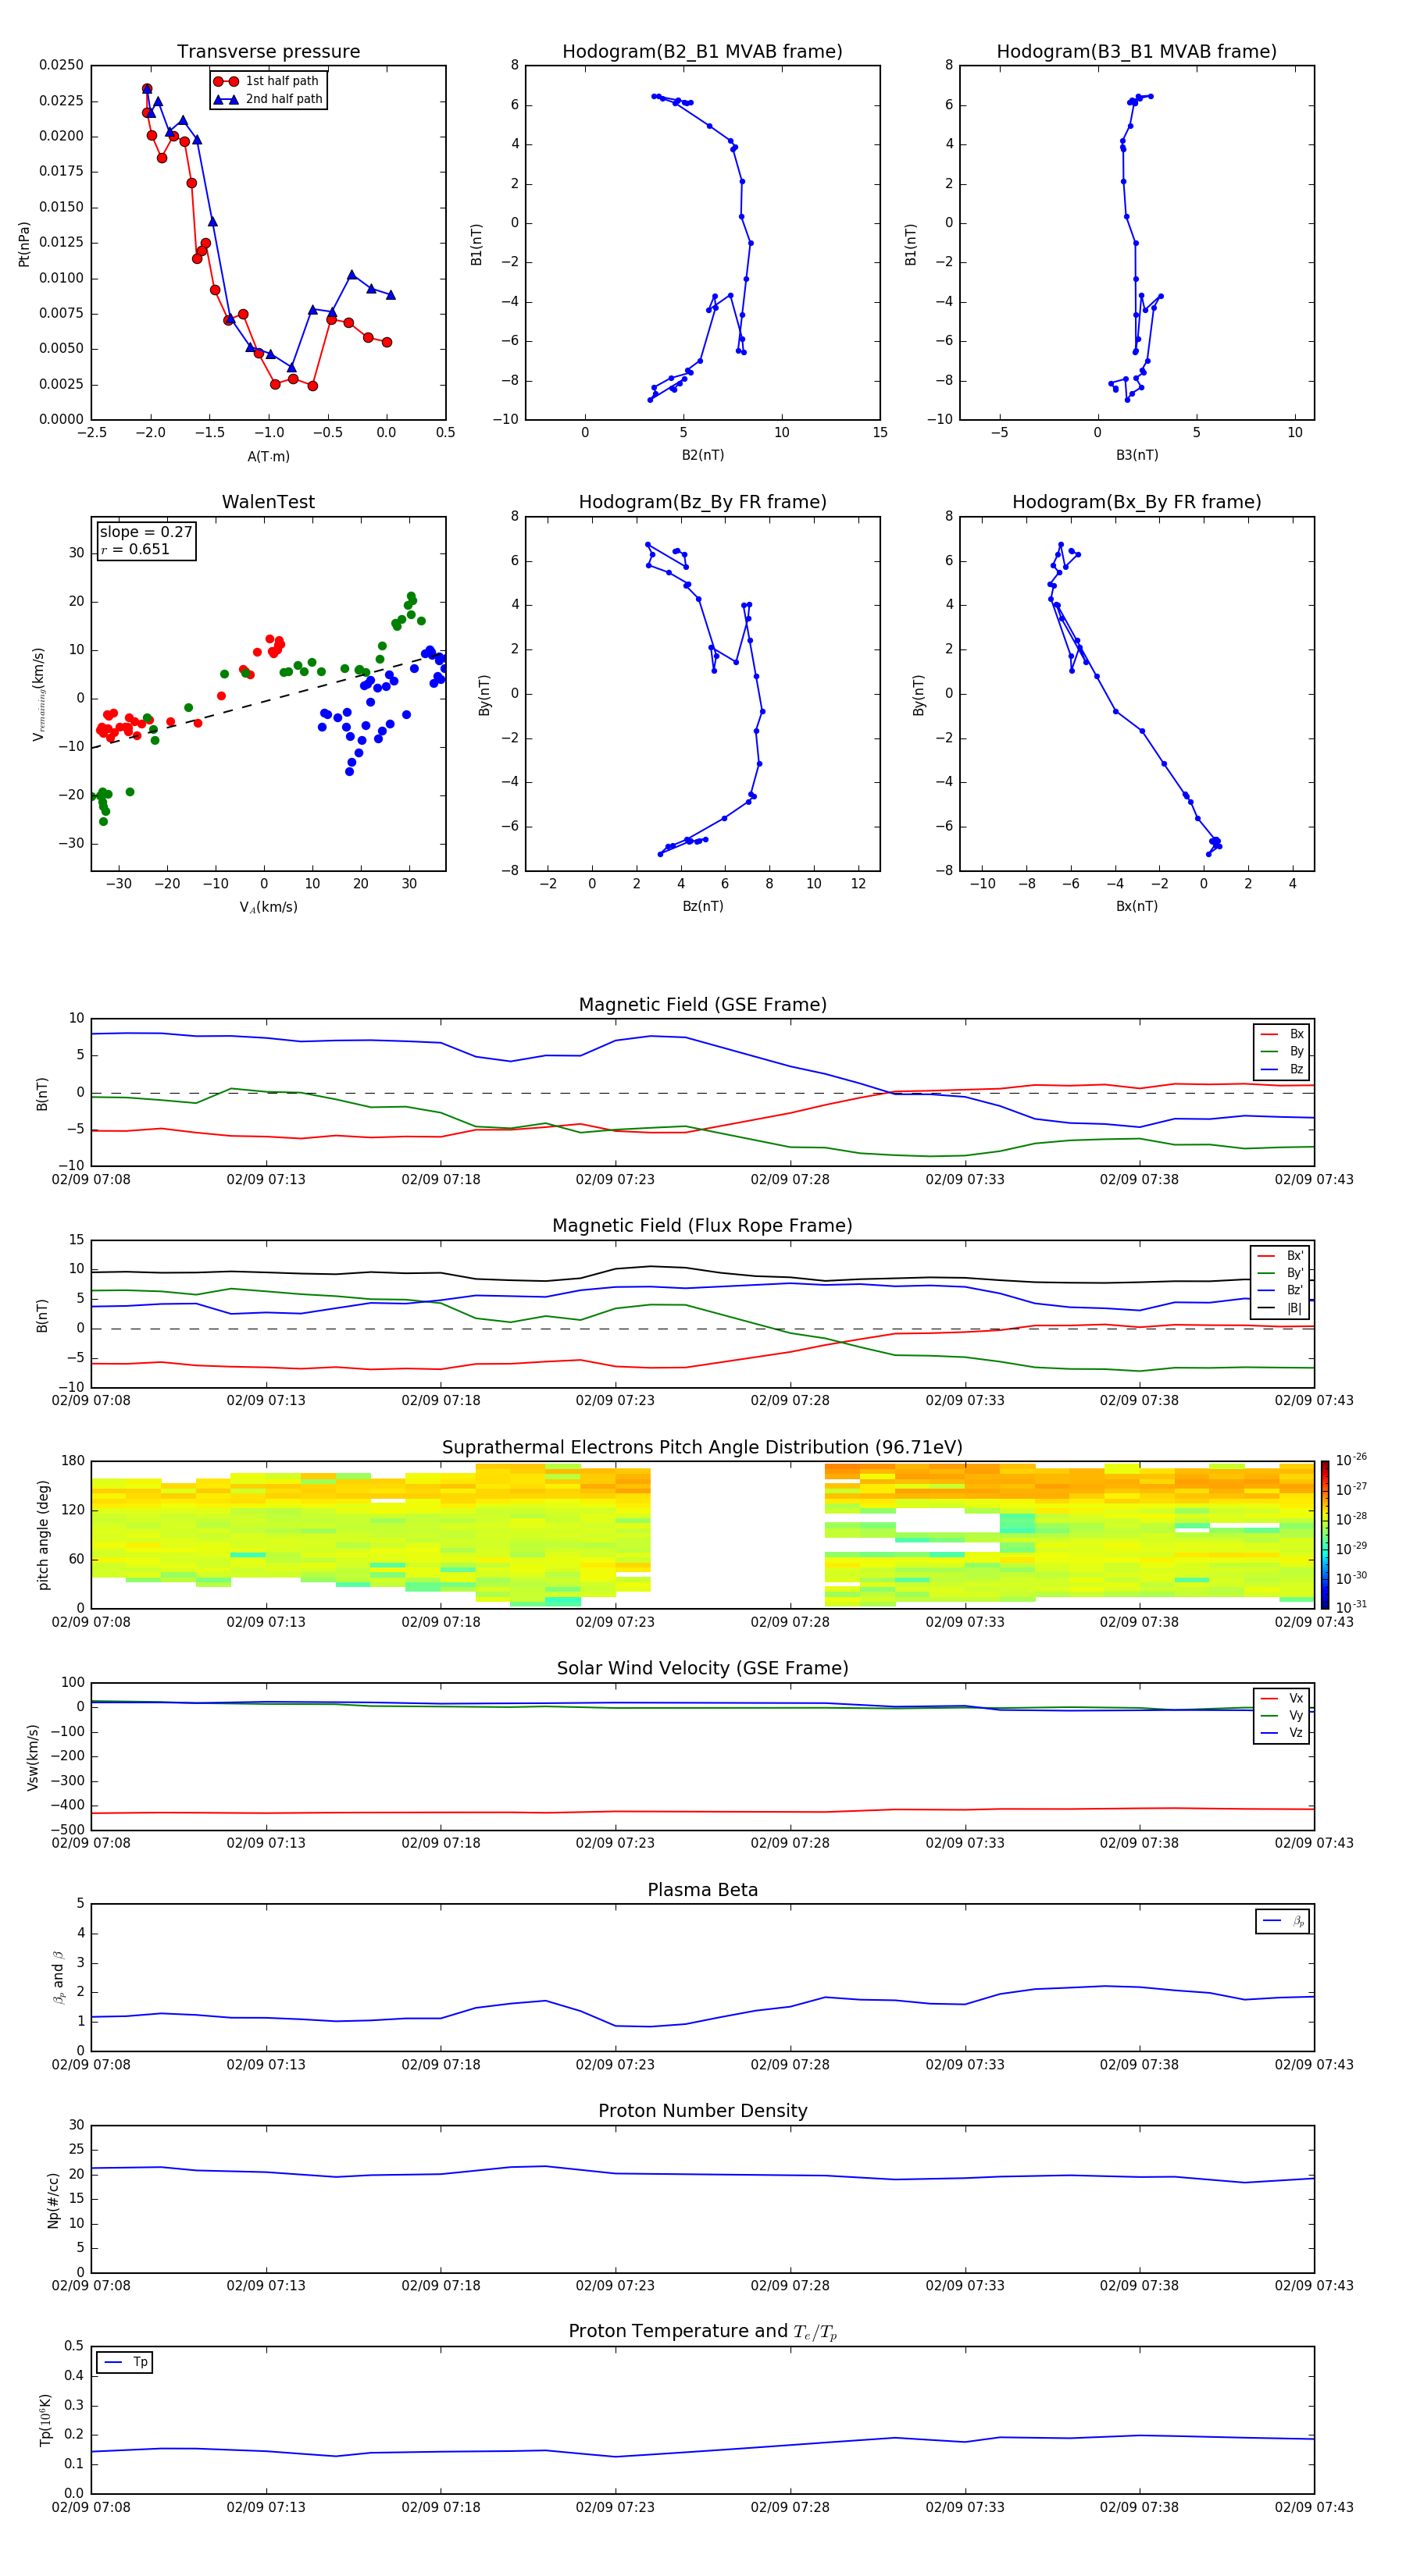
Task: Click 'Magnetic Field (Flux Rope Frame)' title
Action: [x=702, y=1226]
